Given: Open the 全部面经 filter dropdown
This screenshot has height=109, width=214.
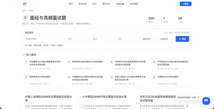Looking at the screenshot, I should point(166,39).
